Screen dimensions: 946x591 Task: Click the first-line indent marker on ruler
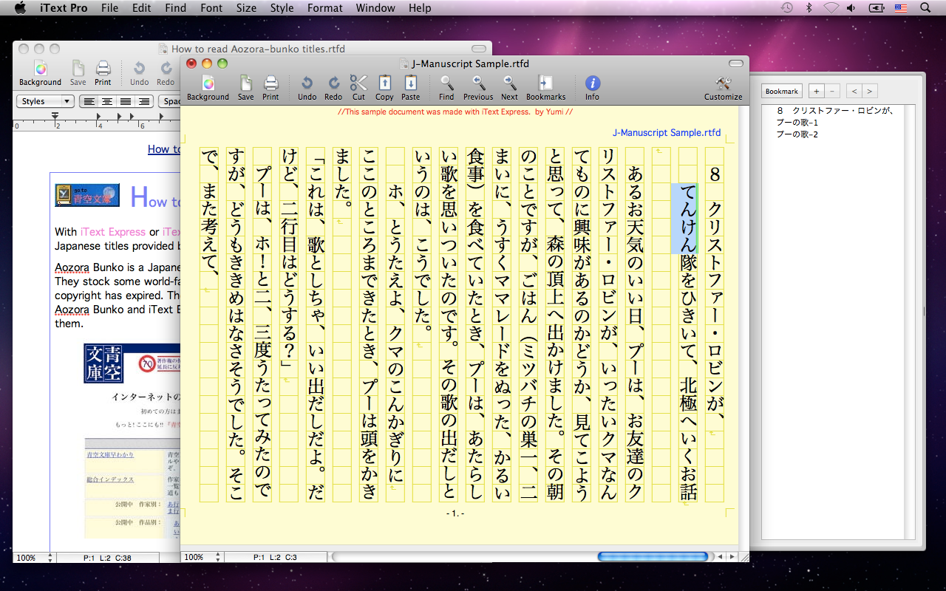point(55,115)
